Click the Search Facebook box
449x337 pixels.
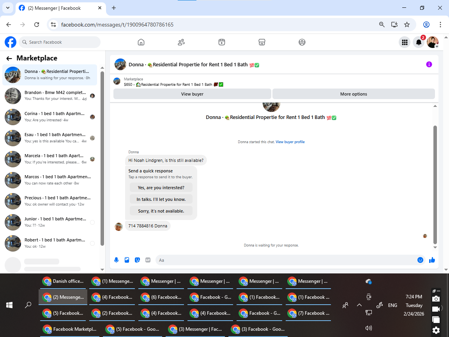click(60, 42)
